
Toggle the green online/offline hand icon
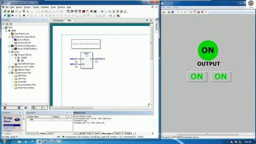coord(9,16)
